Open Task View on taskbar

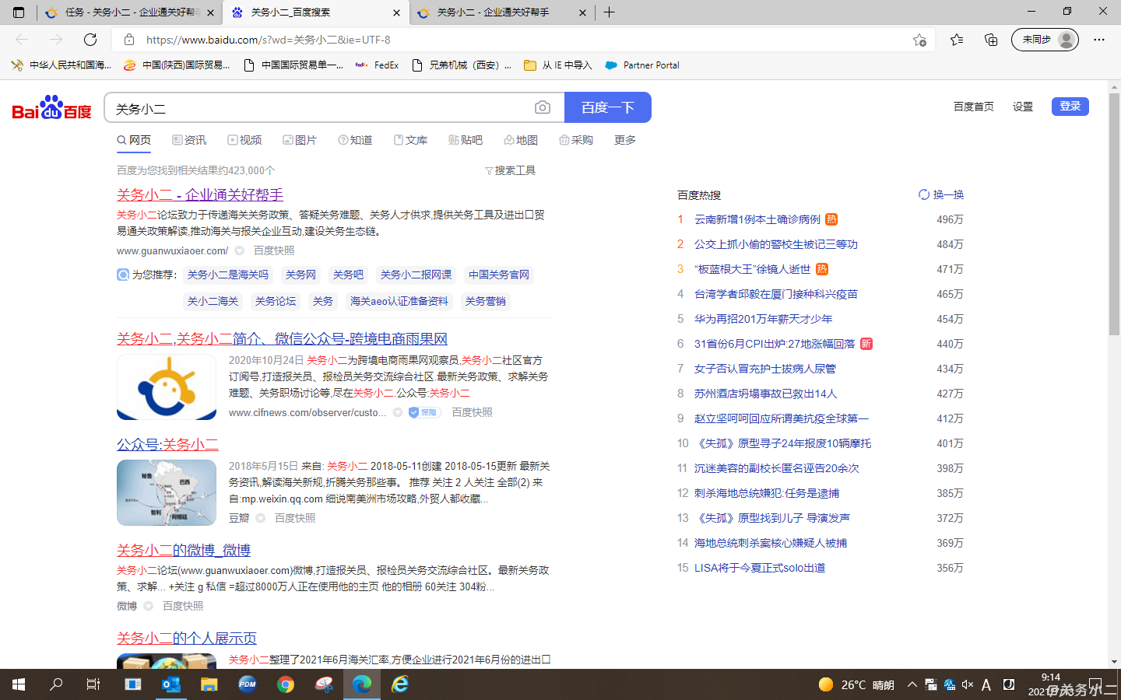[x=93, y=684]
